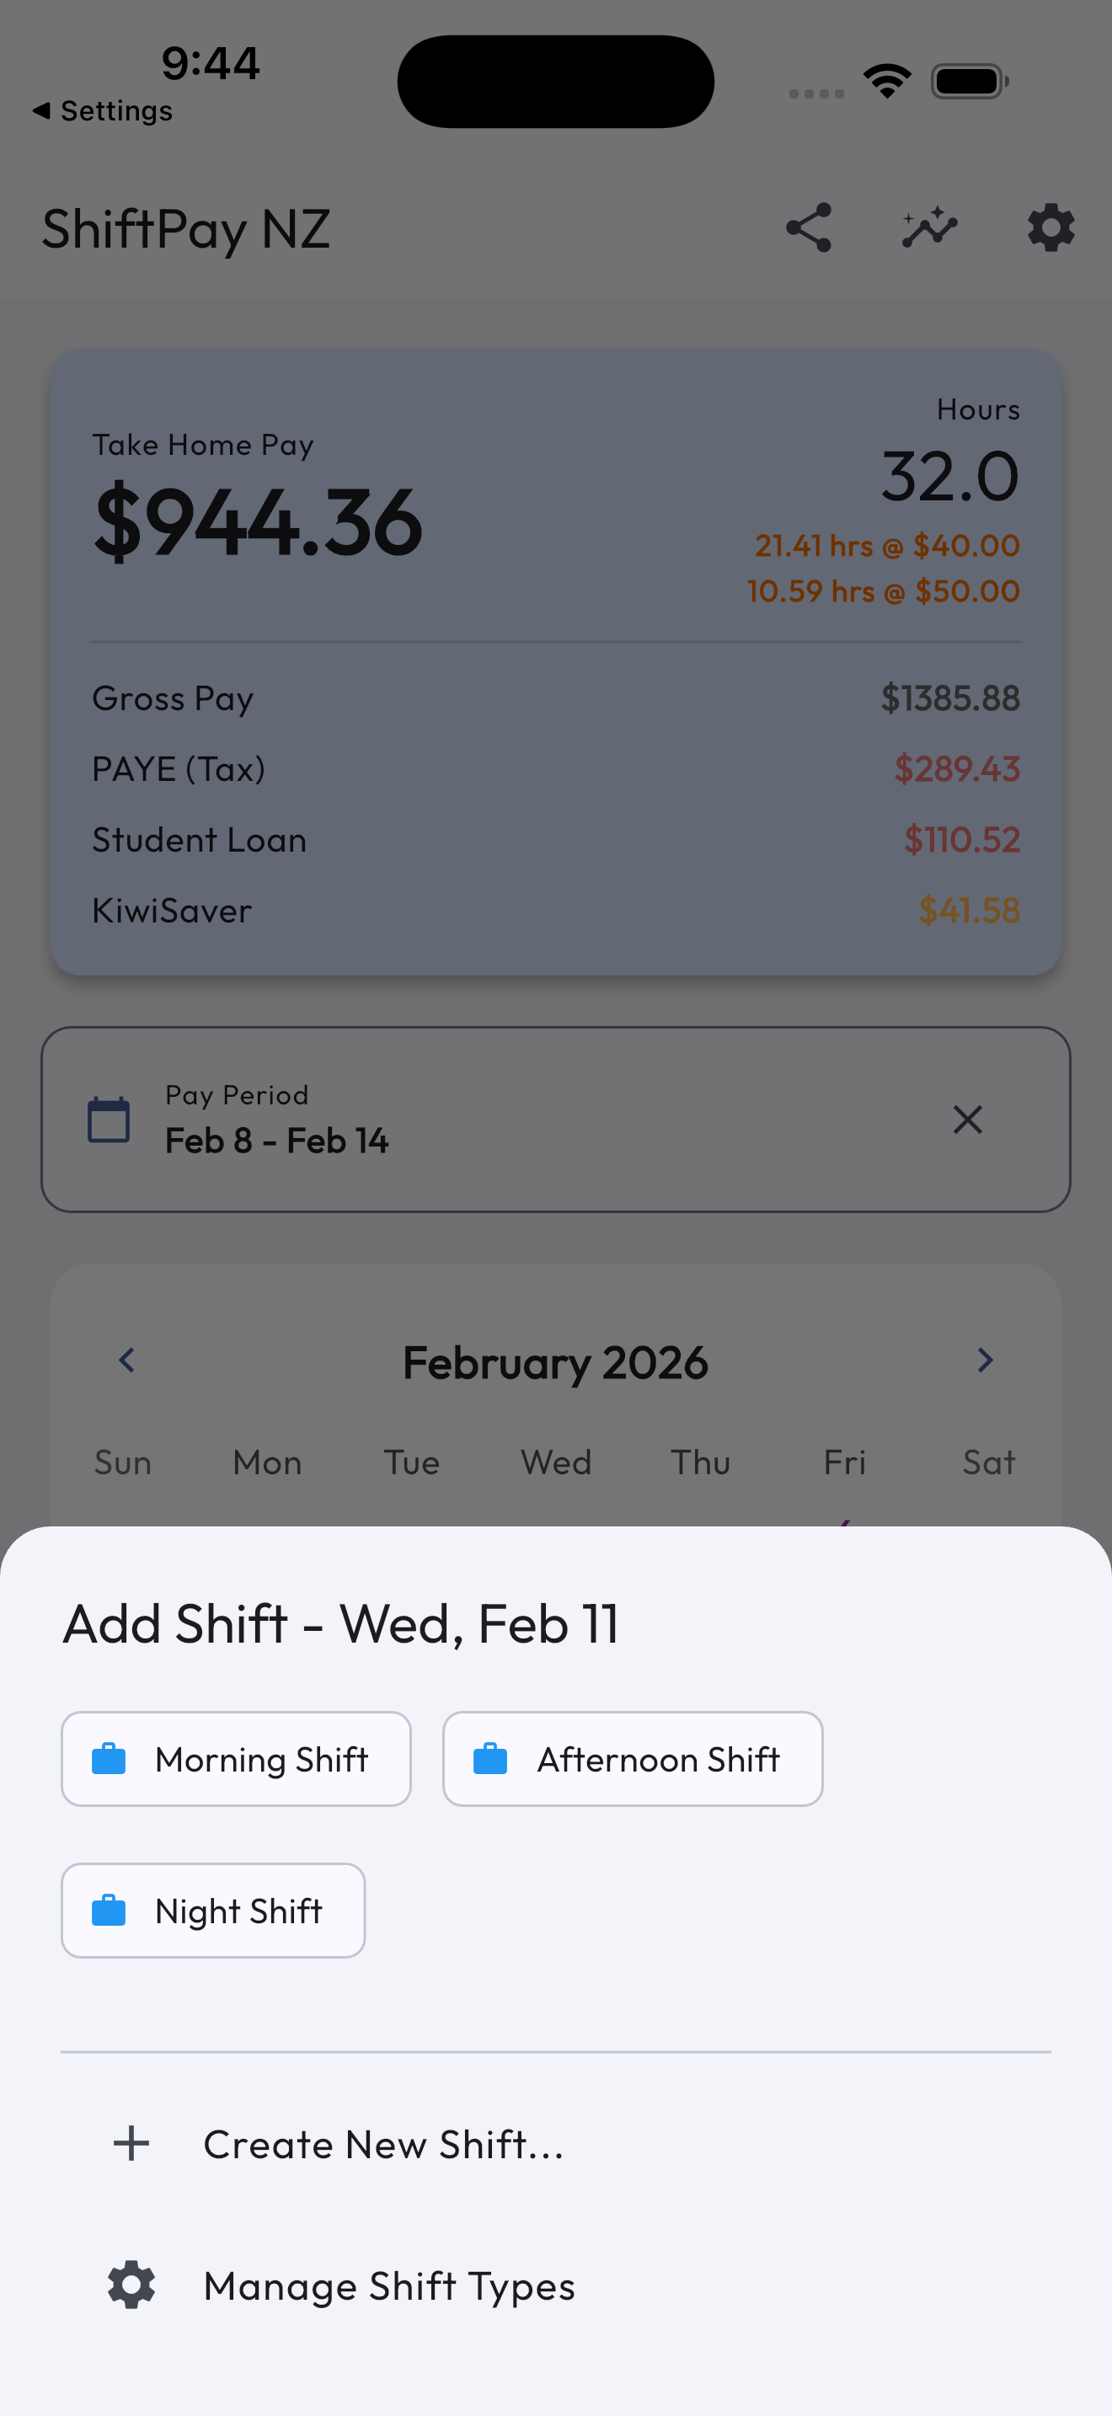Open Manage Shift Types
Image resolution: width=1112 pixels, height=2416 pixels.
pyautogui.click(x=388, y=2285)
